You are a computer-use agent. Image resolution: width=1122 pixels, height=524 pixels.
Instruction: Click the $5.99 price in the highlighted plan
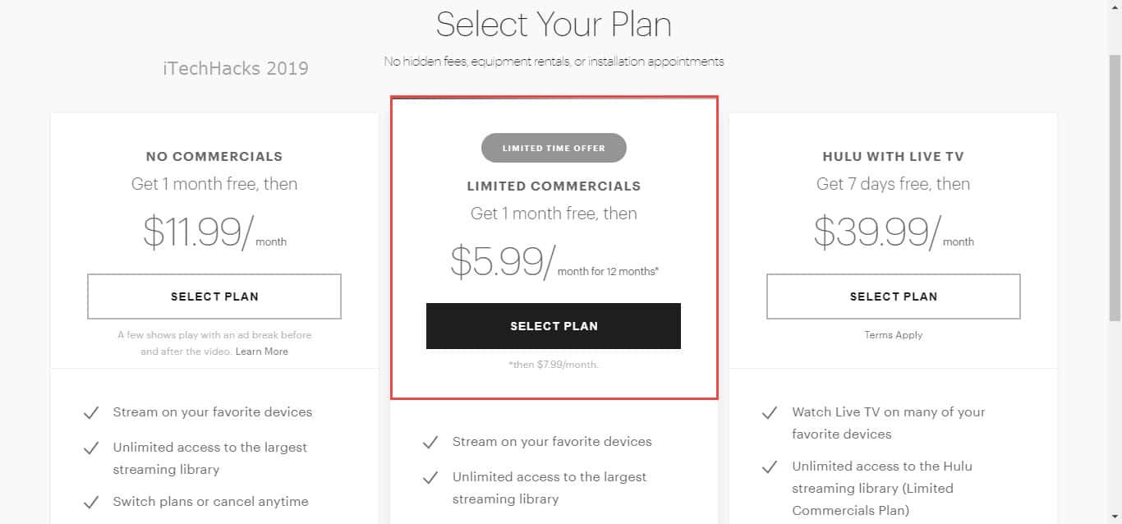coord(497,261)
